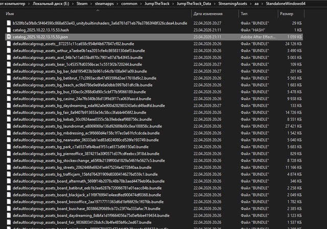Select the board_buschase bundle file name

86,209
